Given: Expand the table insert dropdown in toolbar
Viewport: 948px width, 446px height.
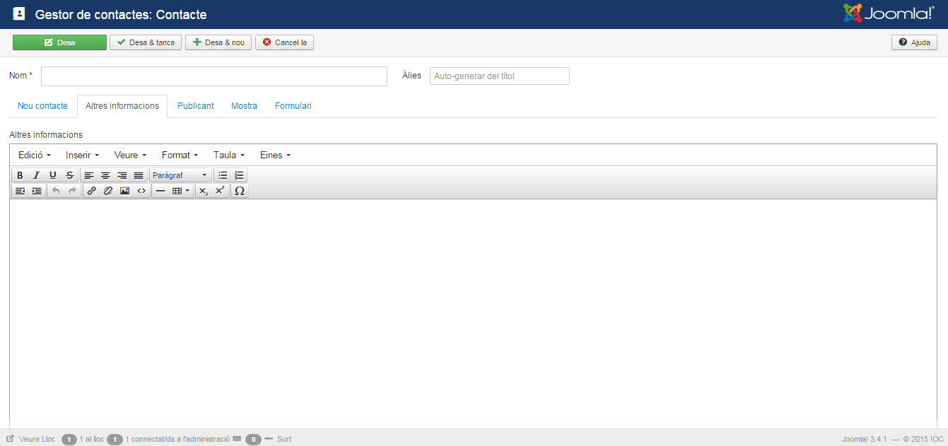Looking at the screenshot, I should click(x=181, y=191).
